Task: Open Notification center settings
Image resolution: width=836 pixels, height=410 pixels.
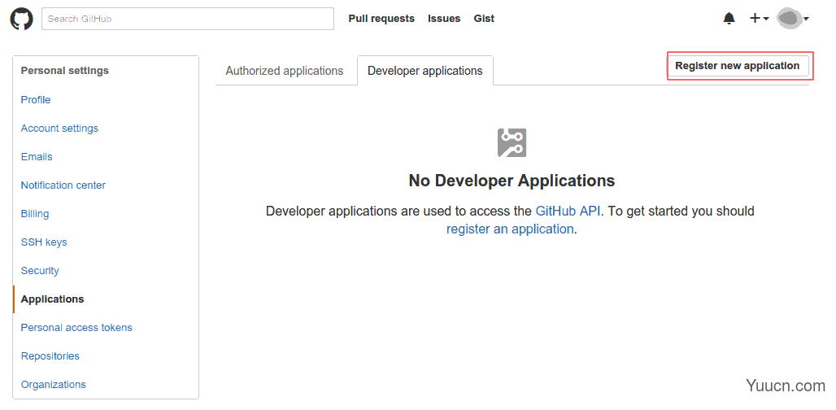Action: pyautogui.click(x=63, y=185)
